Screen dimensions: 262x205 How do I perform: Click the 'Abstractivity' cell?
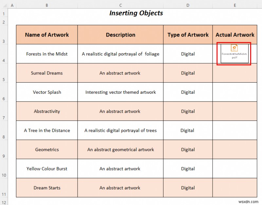tap(47, 111)
